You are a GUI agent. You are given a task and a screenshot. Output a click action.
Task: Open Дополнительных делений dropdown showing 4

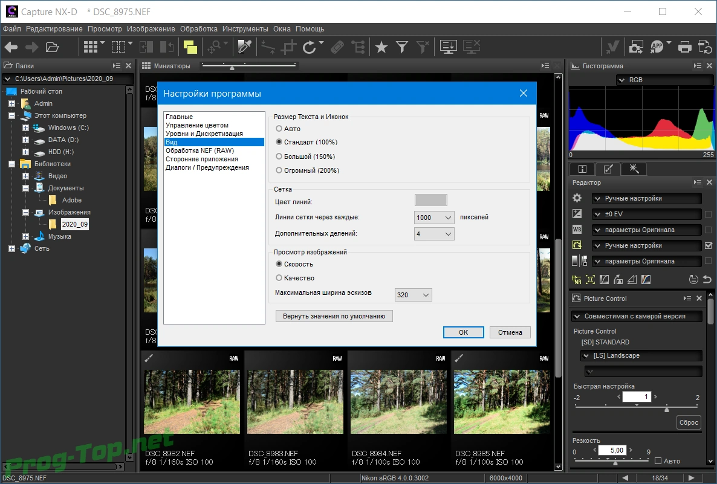(x=434, y=234)
